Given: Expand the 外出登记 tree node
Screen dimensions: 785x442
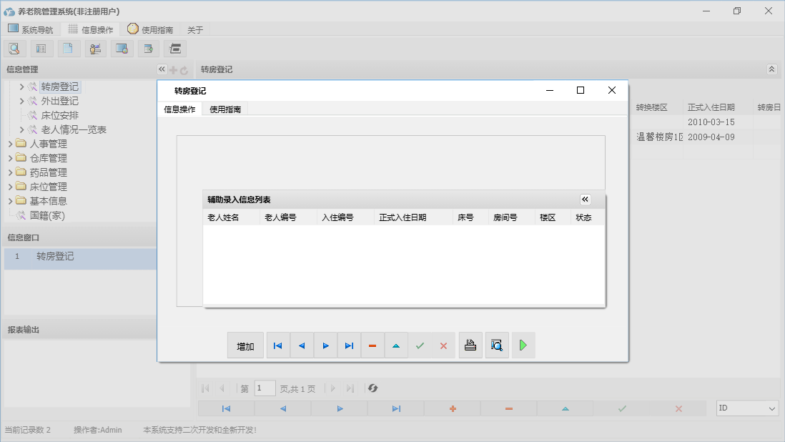Looking at the screenshot, I should click(x=22, y=101).
